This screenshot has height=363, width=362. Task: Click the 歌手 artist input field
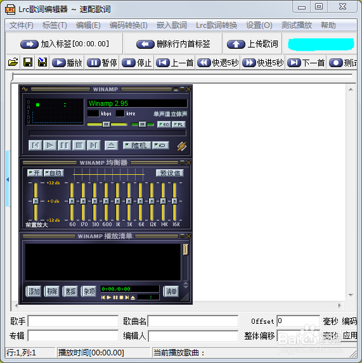coord(73,321)
